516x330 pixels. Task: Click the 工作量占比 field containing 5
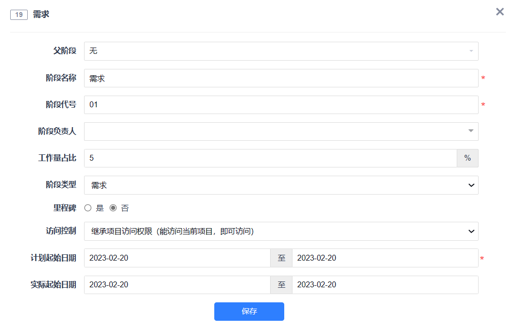(x=271, y=158)
